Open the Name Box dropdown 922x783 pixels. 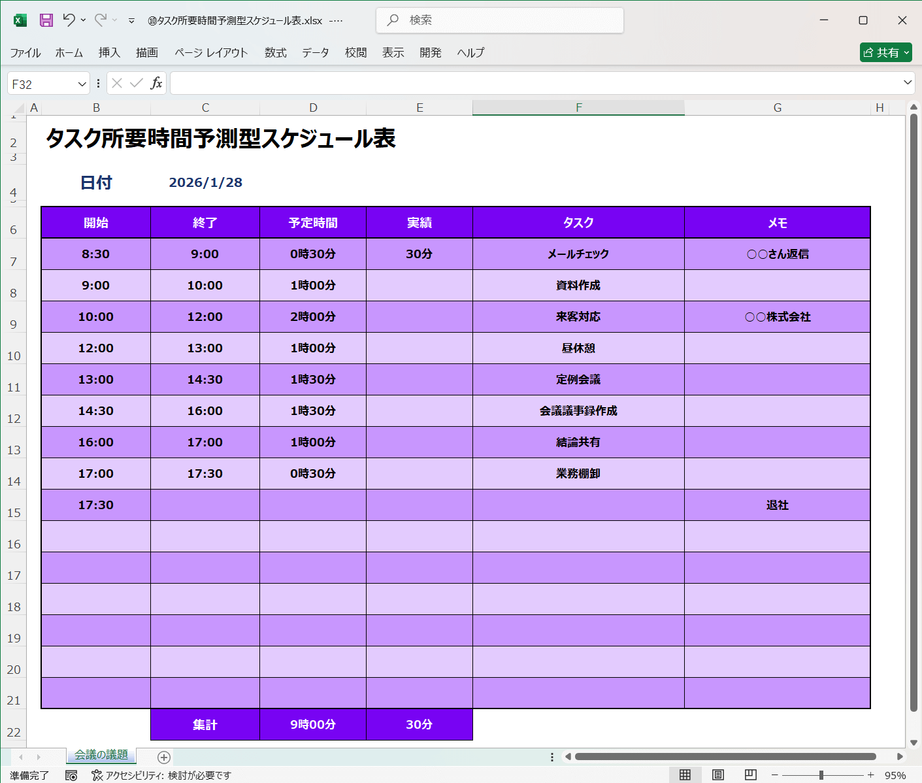[x=80, y=83]
